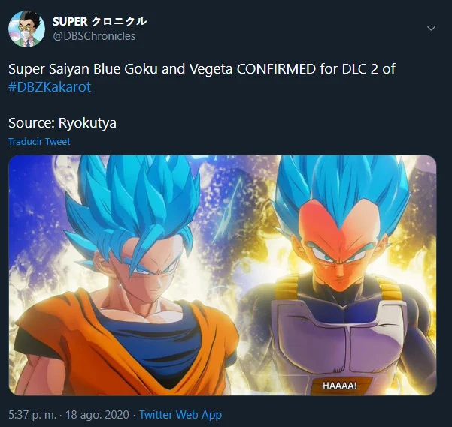Click Traducir Tweet link

[x=39, y=142]
